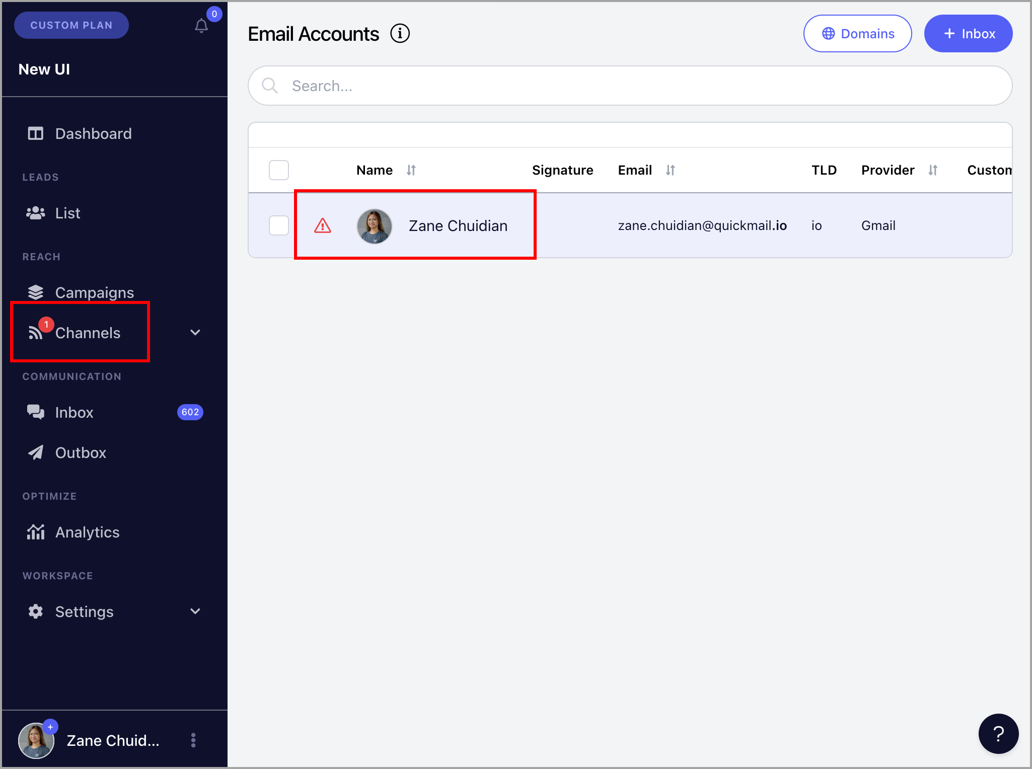Add a new Inbox

pyautogui.click(x=969, y=34)
